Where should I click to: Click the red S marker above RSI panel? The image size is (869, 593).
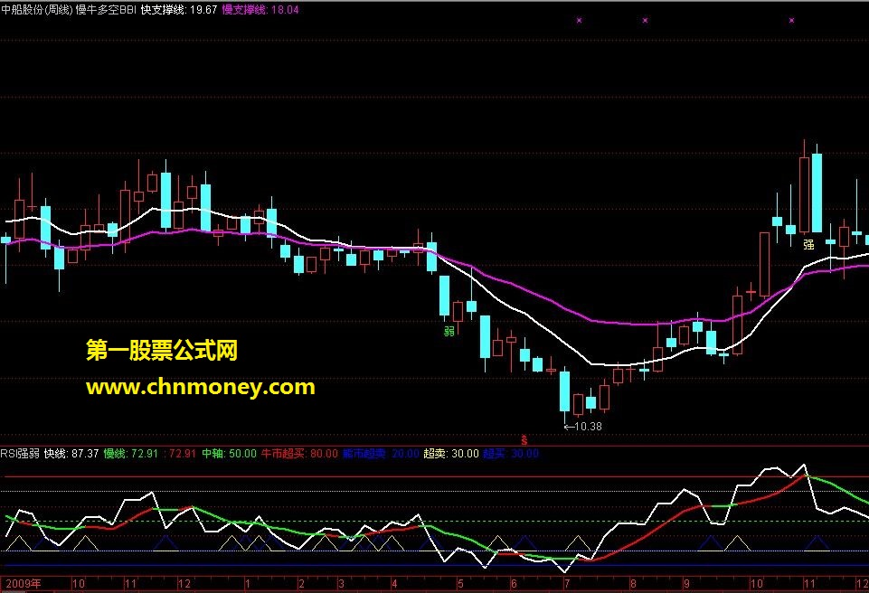(524, 440)
